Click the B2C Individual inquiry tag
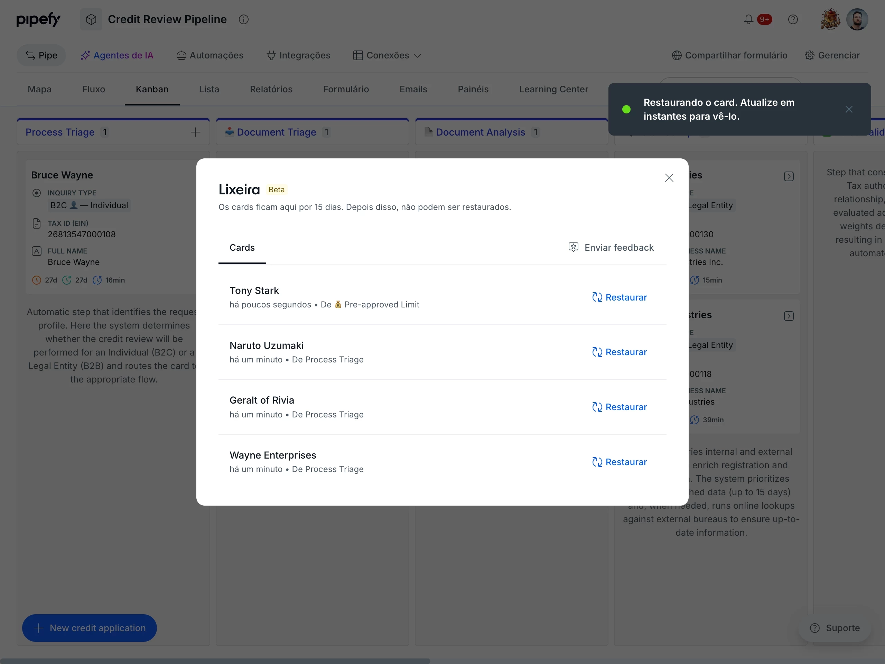This screenshot has width=885, height=664. pos(89,205)
